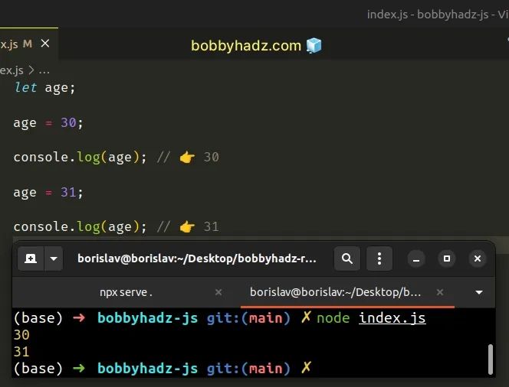
Task: Click terminal output '30'
Action: pos(21,335)
